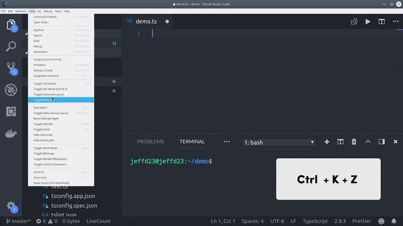Image resolution: width=403 pixels, height=226 pixels.
Task: Choose Hide Status Bar in View menu
Action: click(61, 135)
